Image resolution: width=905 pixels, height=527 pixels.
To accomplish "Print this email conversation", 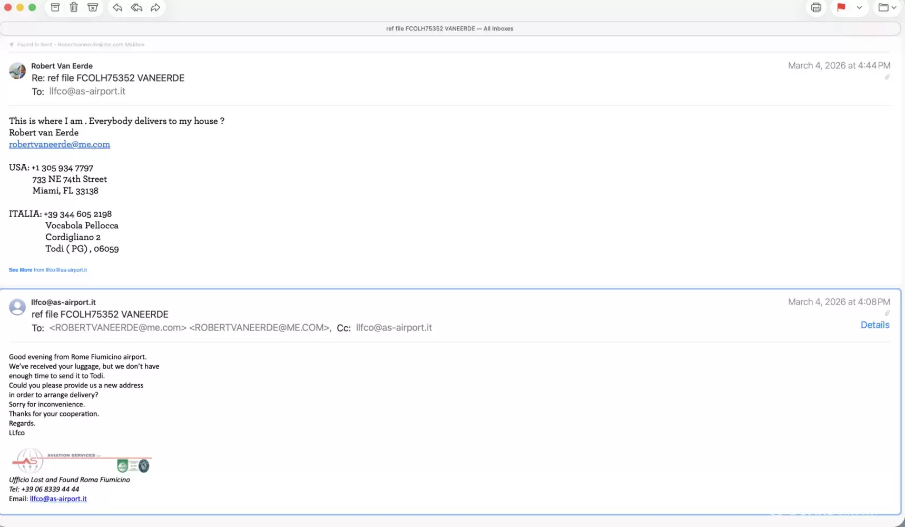I will click(816, 7).
